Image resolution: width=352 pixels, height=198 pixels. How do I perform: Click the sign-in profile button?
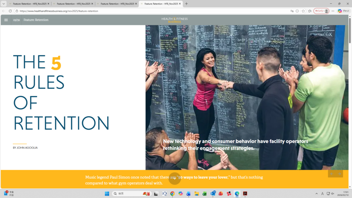[x=321, y=11]
